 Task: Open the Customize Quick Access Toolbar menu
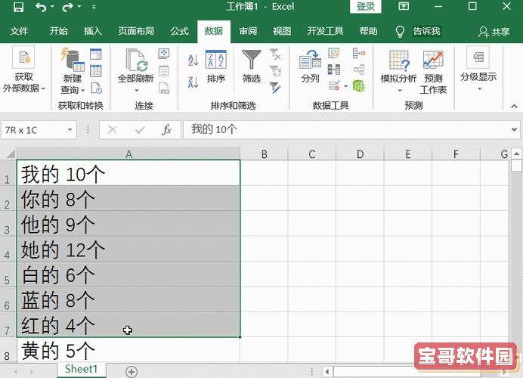point(94,7)
